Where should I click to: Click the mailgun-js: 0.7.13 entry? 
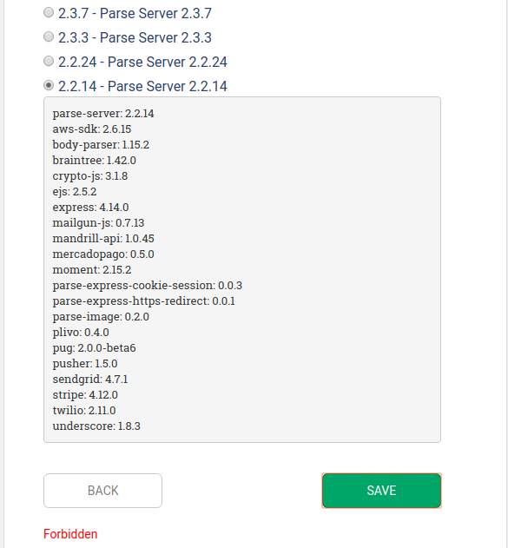tap(98, 223)
